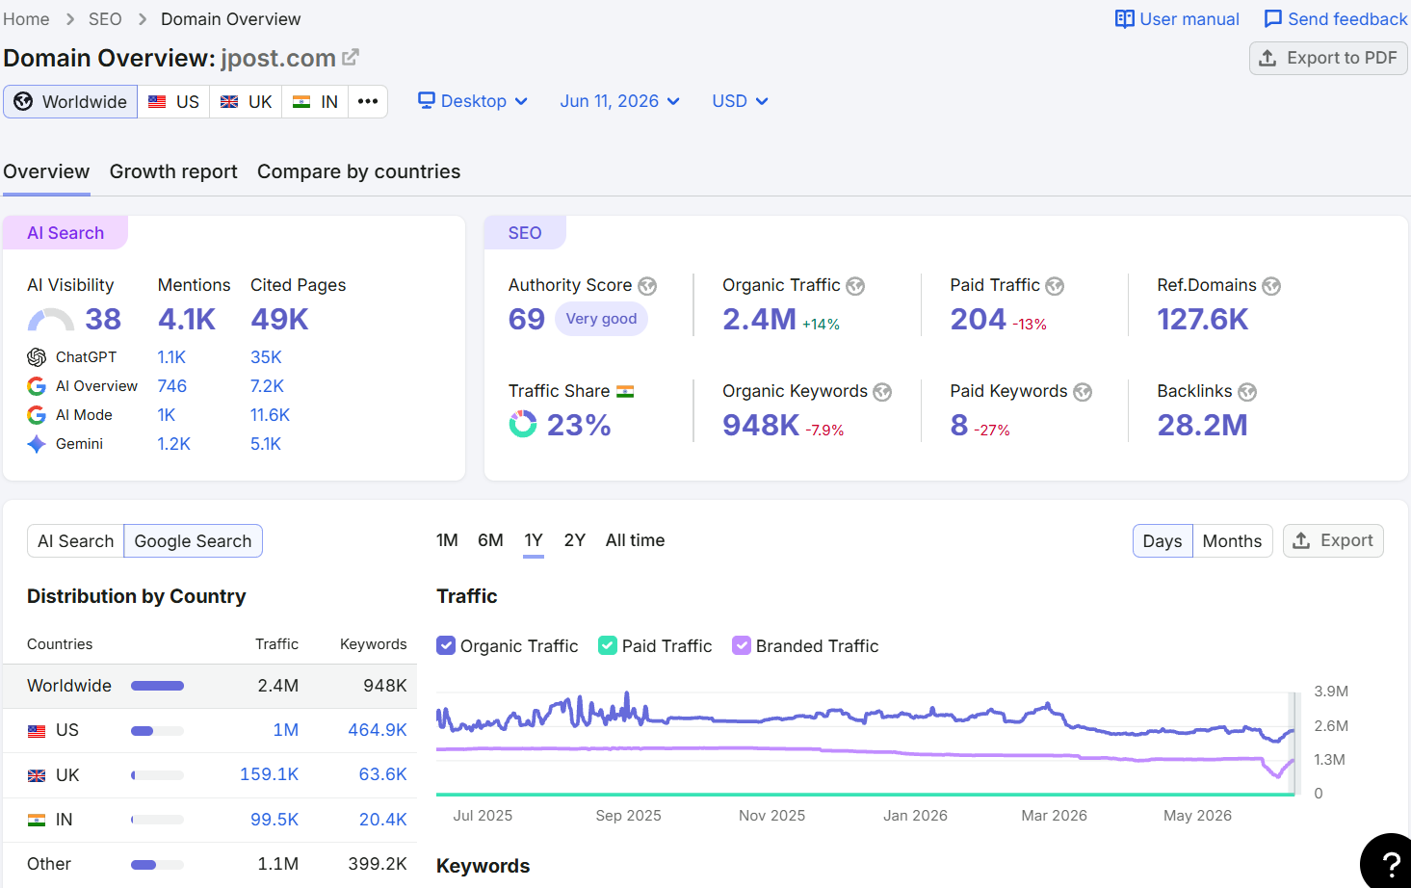Toggle the Organic Traffic checkbox
This screenshot has width=1411, height=888.
point(446,645)
